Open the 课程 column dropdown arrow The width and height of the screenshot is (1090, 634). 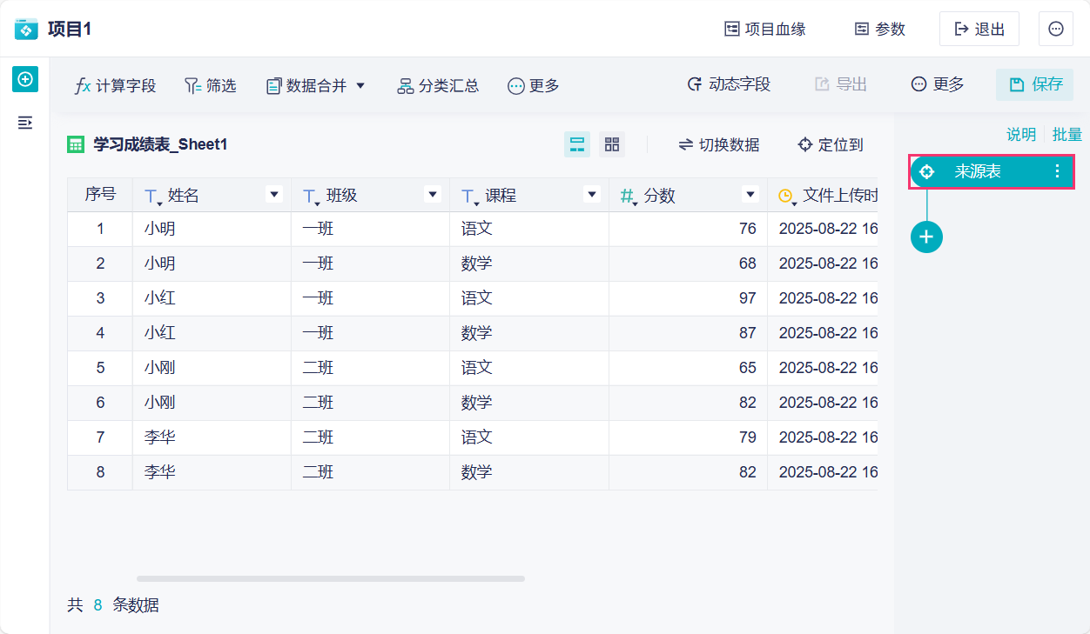click(592, 195)
